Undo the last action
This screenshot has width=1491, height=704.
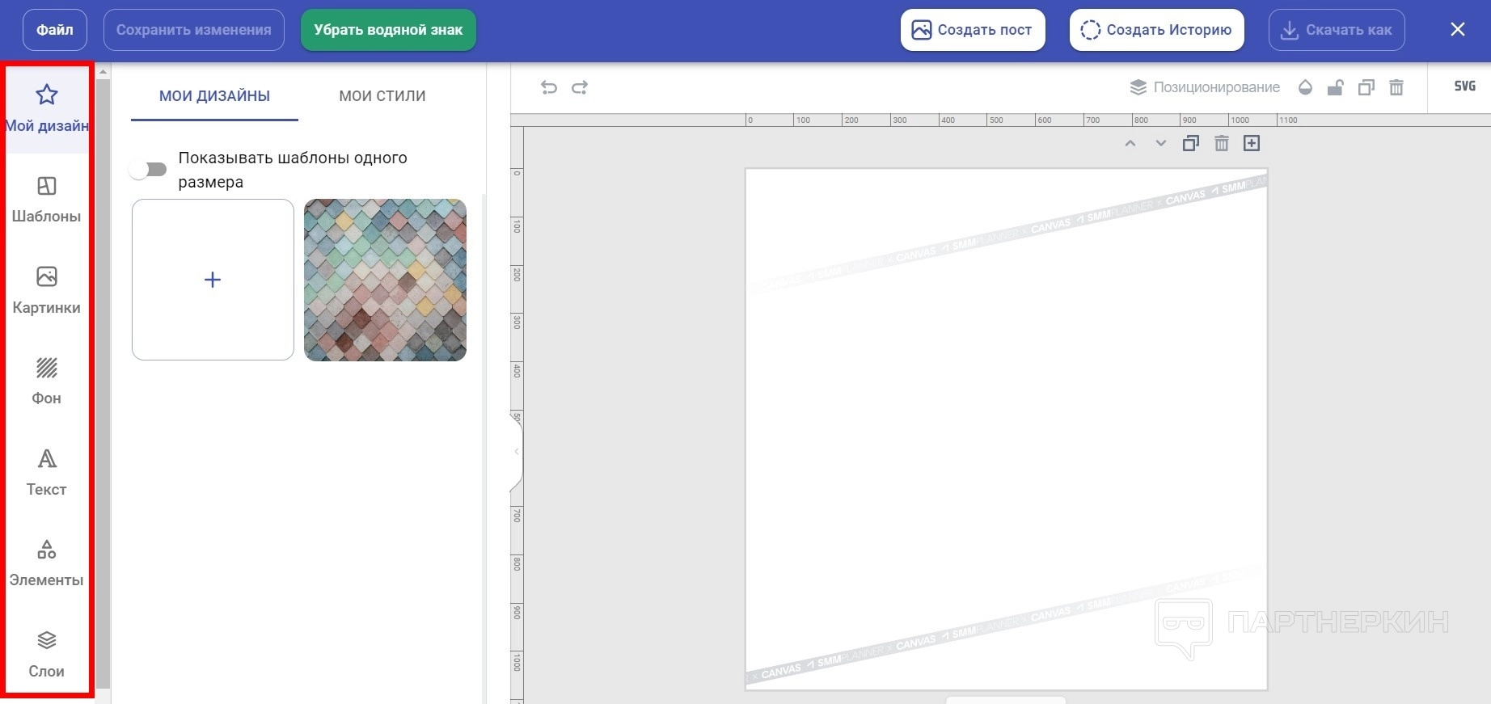[549, 87]
